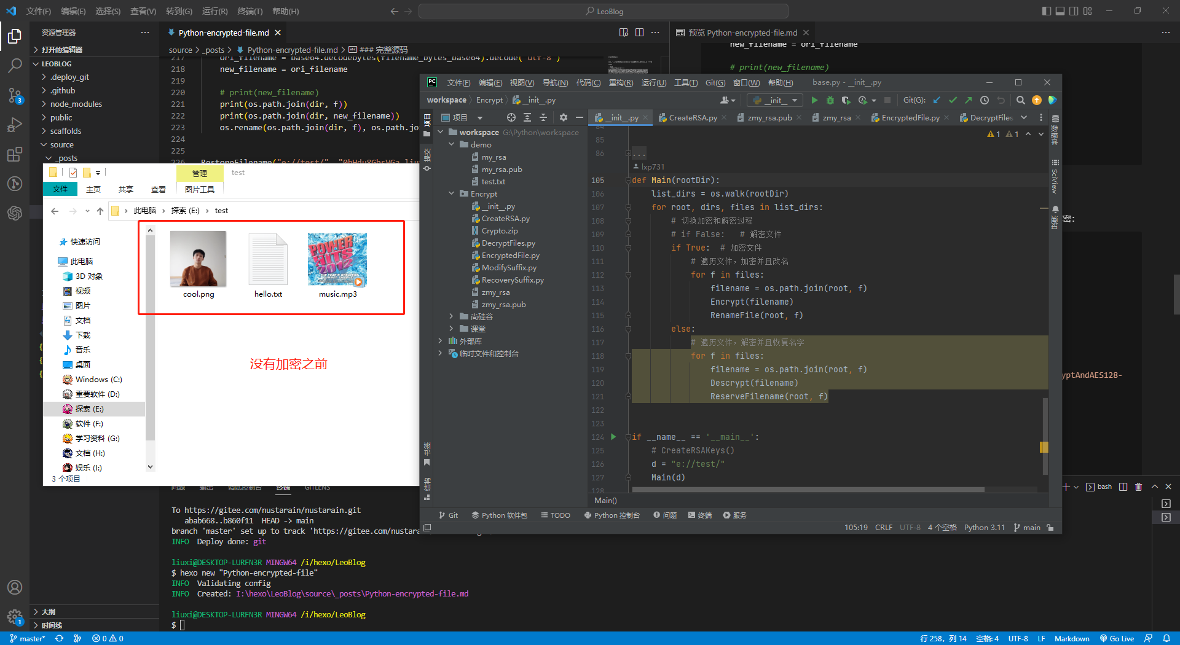The width and height of the screenshot is (1180, 645).
Task: Open PyCharm Python 控制台 tool window
Action: click(612, 515)
